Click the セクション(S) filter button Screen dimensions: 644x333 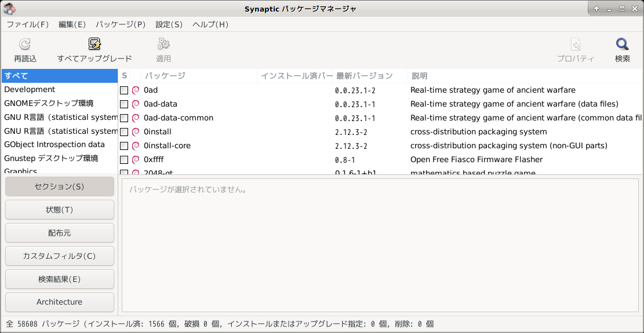tap(60, 186)
